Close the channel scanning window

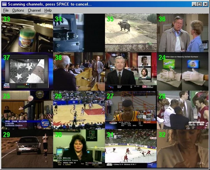[205, 4]
